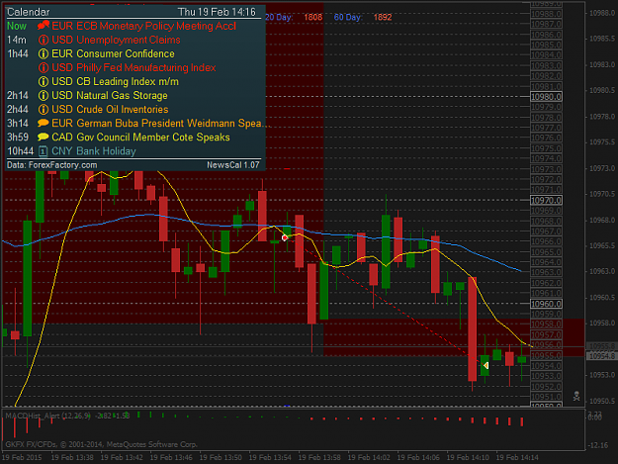Click the '19 Feb 14:14' time axis label

click(517, 457)
